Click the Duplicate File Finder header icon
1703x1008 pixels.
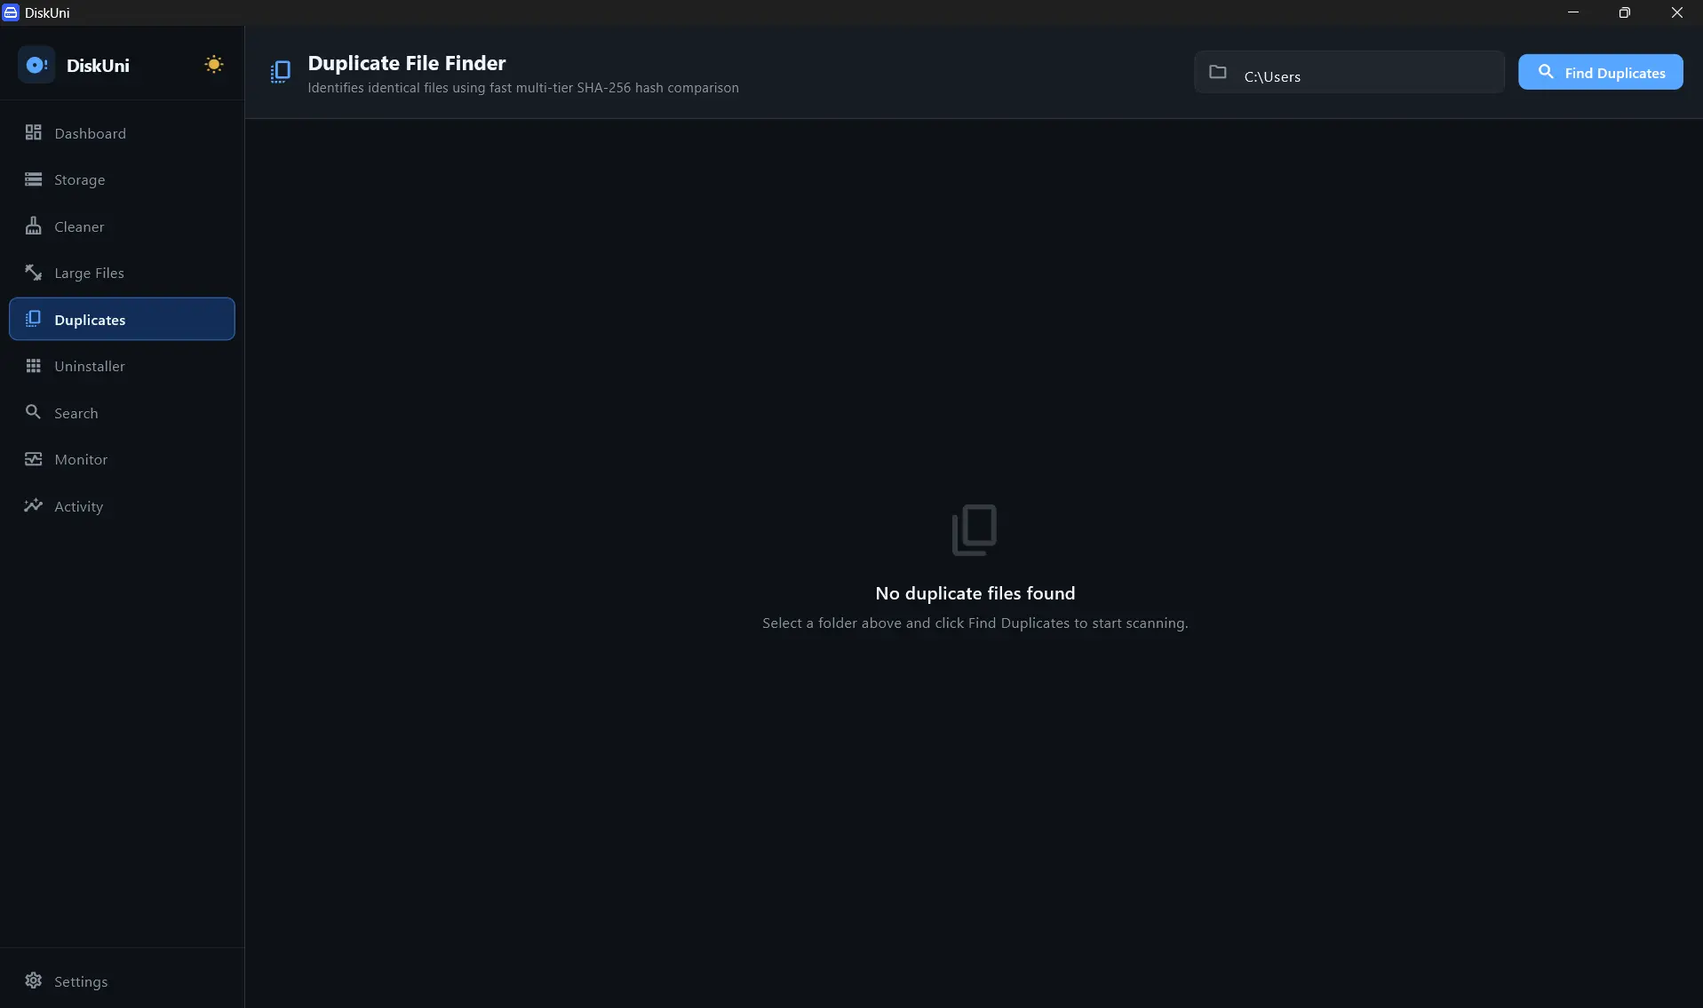pos(281,72)
